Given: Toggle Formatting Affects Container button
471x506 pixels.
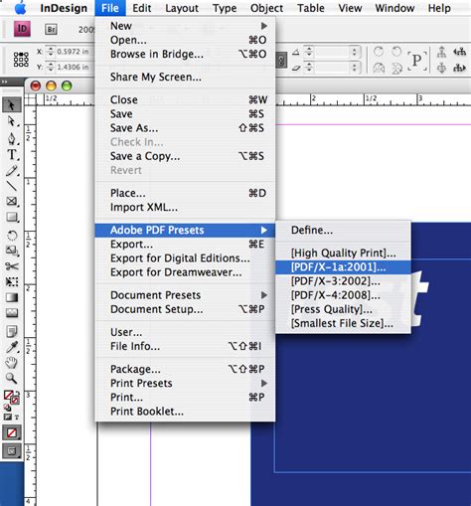Looking at the screenshot, I should click(8, 418).
